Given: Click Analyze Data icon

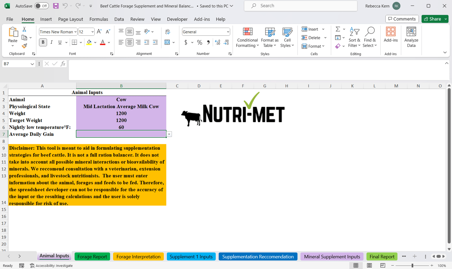Looking at the screenshot, I should tap(411, 37).
